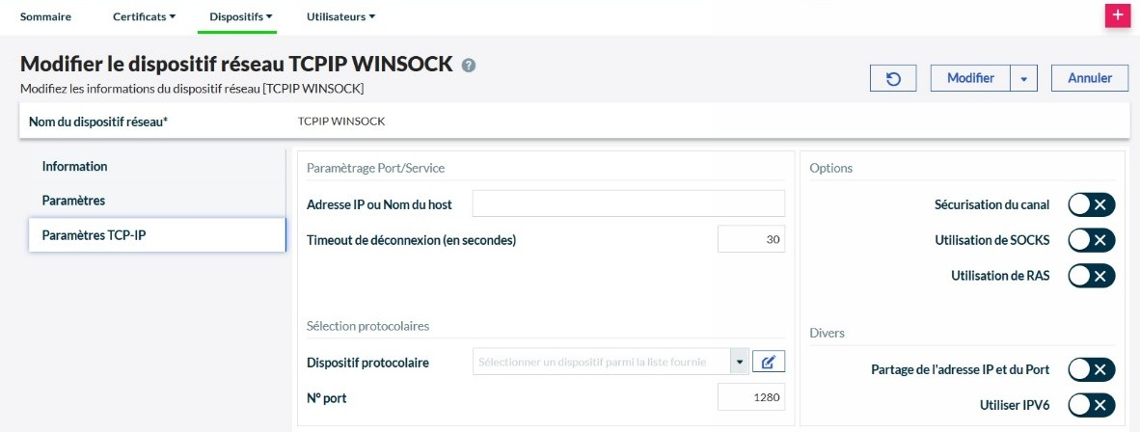1140x432 pixels.
Task: Click the reset circular arrow icon
Action: tap(894, 78)
